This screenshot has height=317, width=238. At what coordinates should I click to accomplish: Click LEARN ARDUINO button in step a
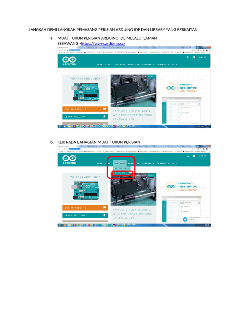85,117
